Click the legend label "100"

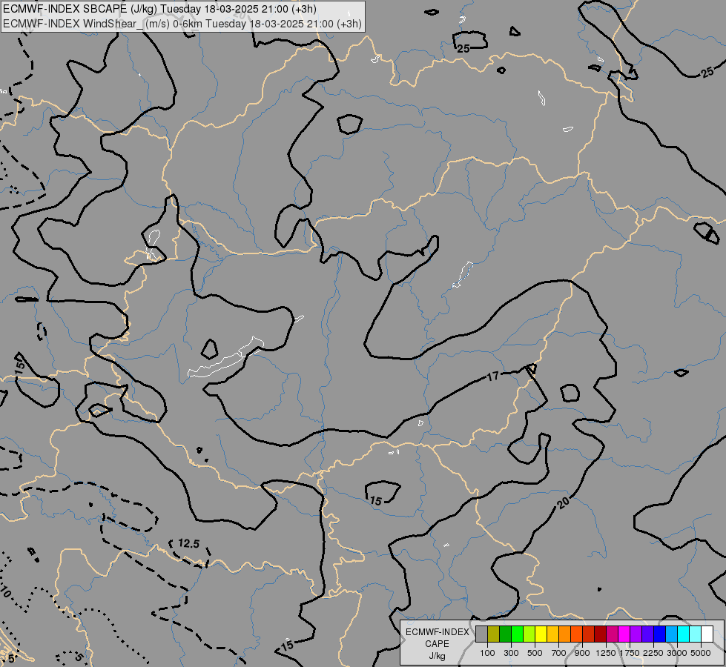(487, 653)
